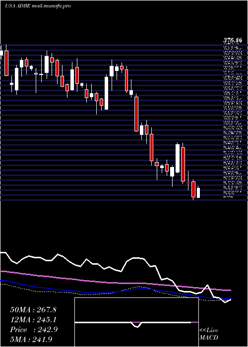Click the pink 50MA line's right end

230,290
